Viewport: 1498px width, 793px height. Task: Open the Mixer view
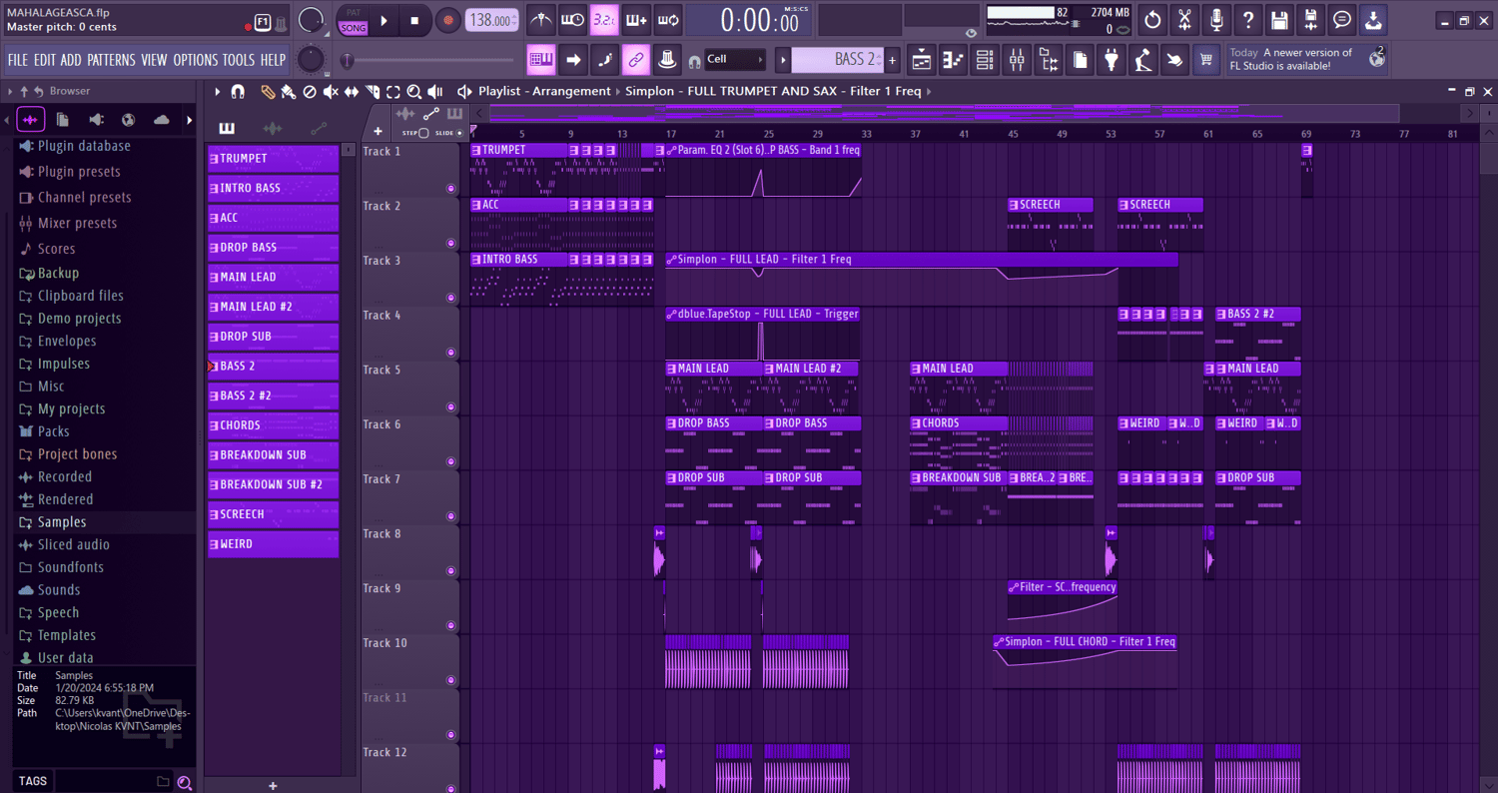(1017, 60)
